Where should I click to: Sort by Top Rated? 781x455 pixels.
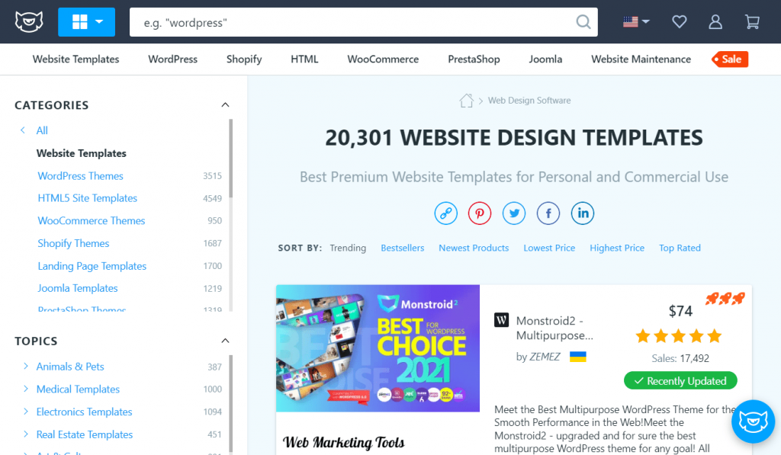coord(680,248)
